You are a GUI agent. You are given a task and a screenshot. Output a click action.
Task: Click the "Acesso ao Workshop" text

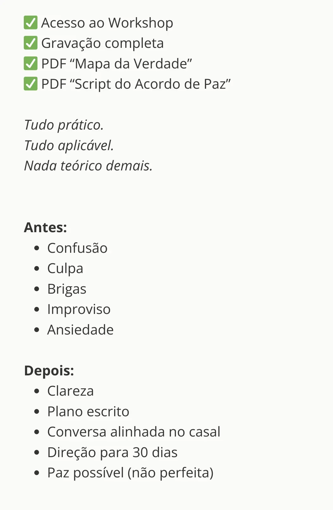click(107, 23)
